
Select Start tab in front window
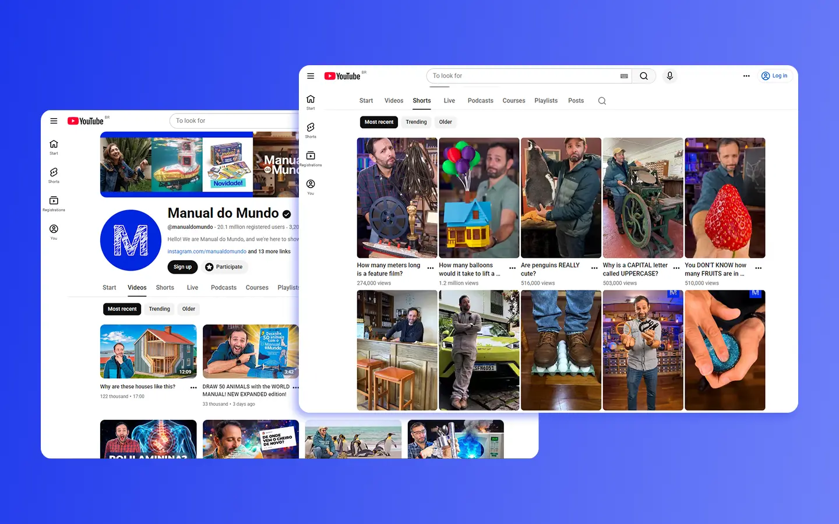coord(366,101)
